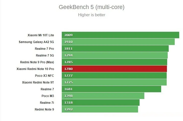This screenshot has height=121, width=183.
Task: Select the Xiaomi Redmi Note 9T label
Action: pyautogui.click(x=38, y=82)
